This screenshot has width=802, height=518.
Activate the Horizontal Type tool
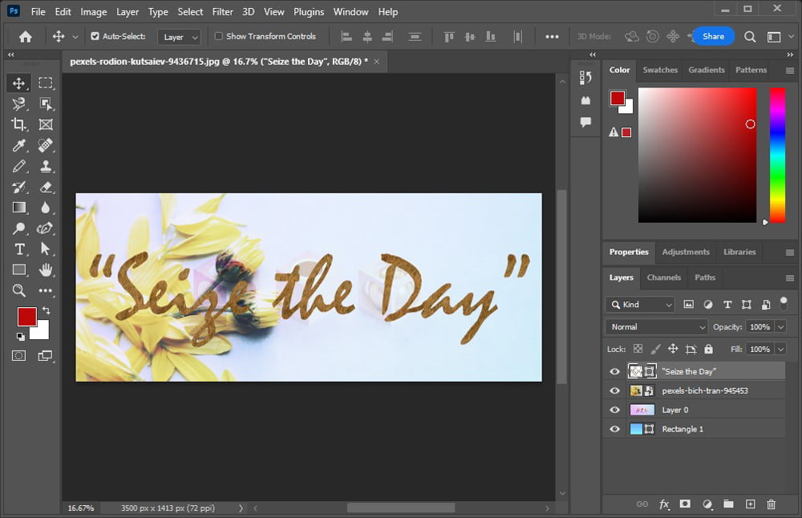[x=19, y=249]
